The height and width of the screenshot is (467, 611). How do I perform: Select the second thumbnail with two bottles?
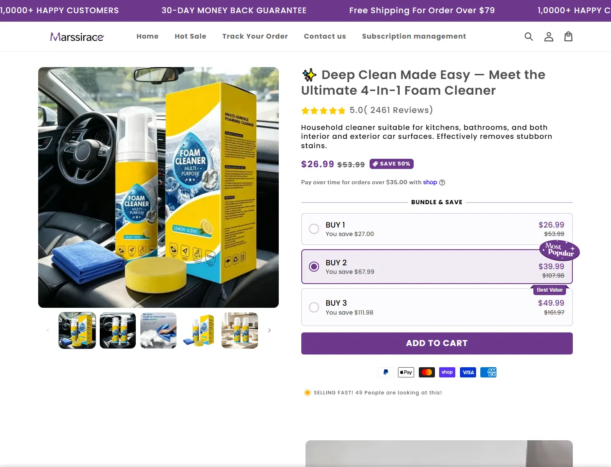(x=118, y=331)
